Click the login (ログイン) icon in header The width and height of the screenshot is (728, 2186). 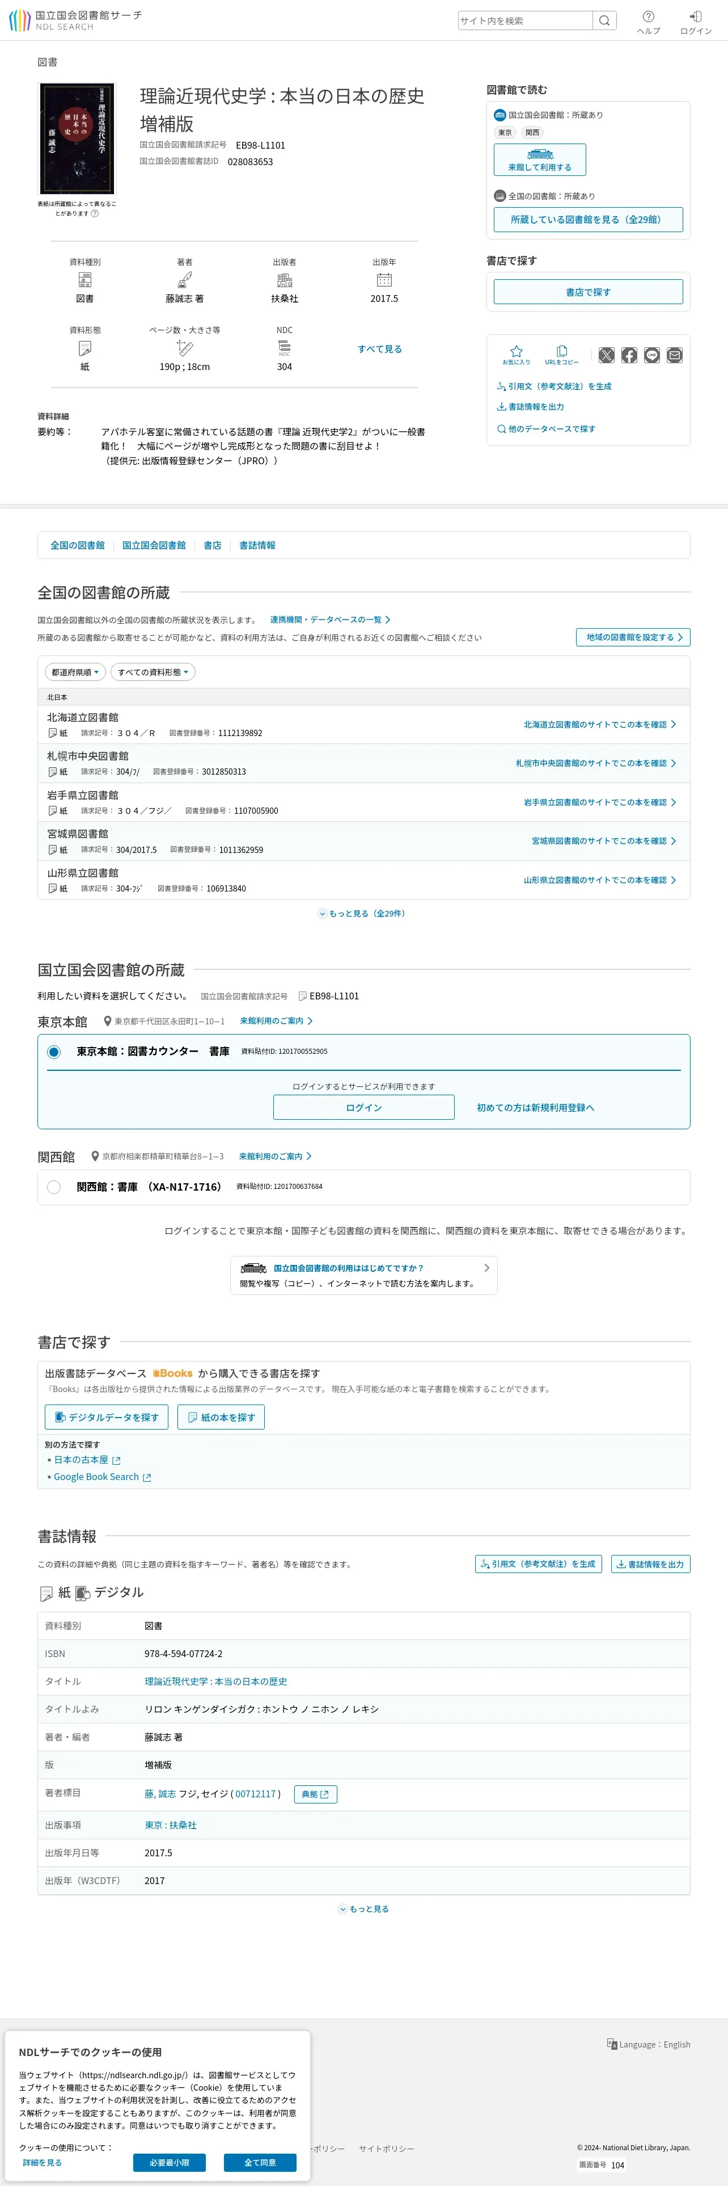click(x=696, y=22)
